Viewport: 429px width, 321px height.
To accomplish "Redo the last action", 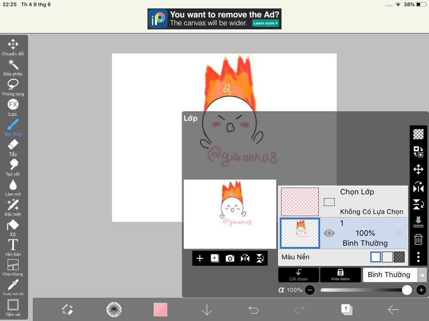I will pyautogui.click(x=300, y=310).
